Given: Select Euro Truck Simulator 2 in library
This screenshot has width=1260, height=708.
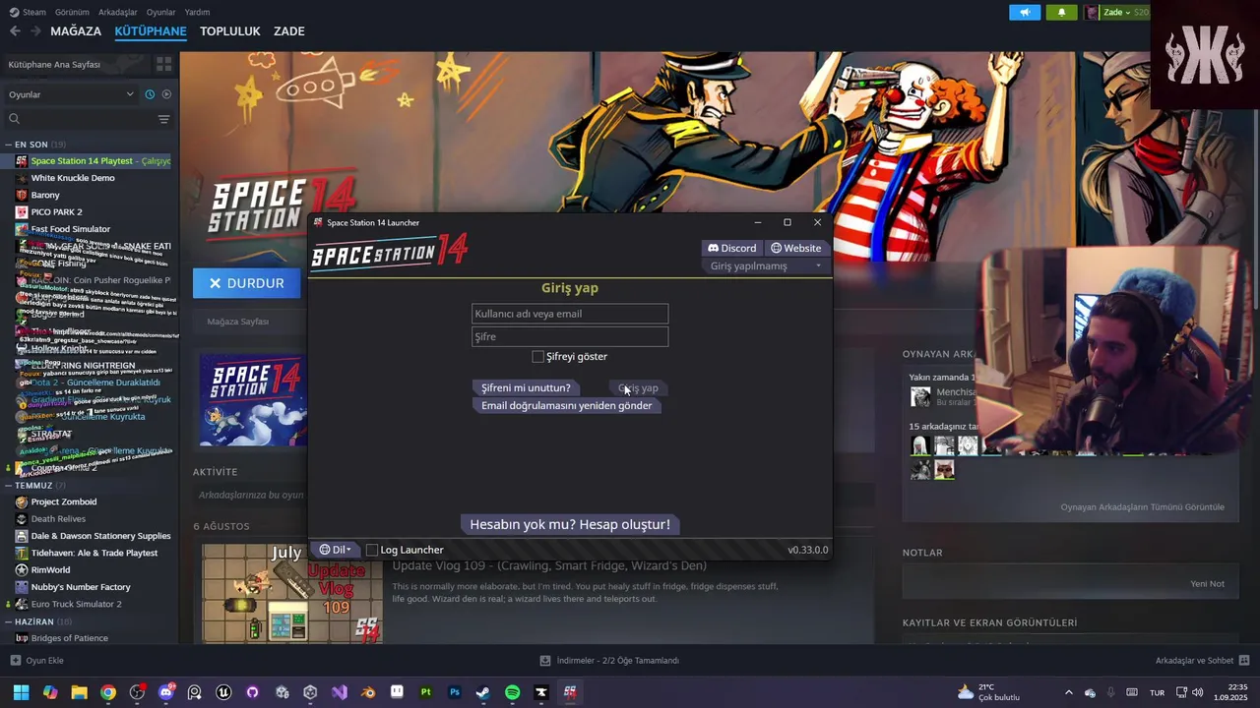Looking at the screenshot, I should pos(76,604).
